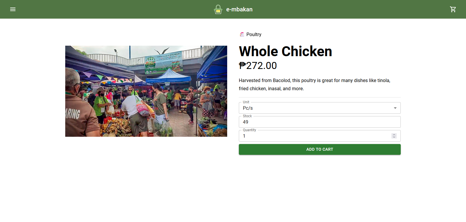The image size is (466, 222).
Task: Click the Poultry breadcrumb label
Action: point(253,34)
